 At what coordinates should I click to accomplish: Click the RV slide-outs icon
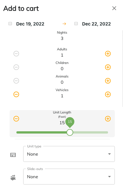(x=13, y=177)
